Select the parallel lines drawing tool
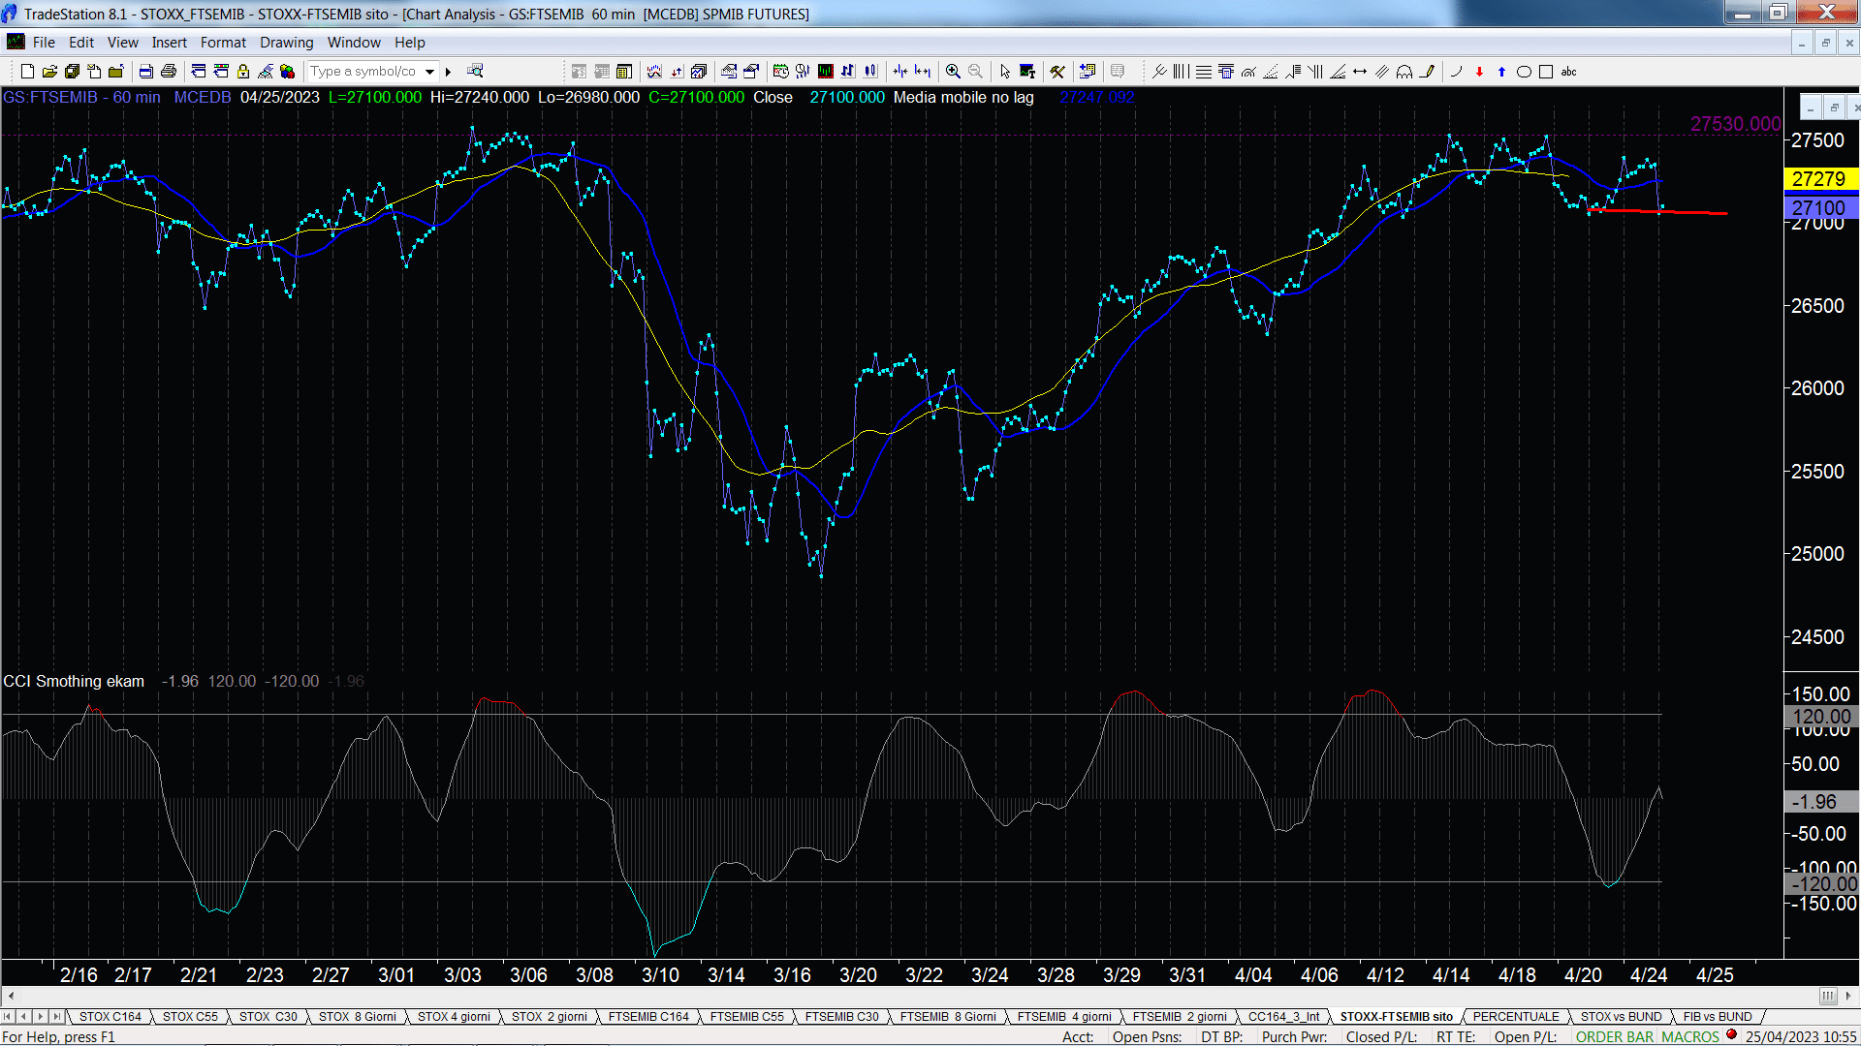The image size is (1861, 1046). (1382, 71)
